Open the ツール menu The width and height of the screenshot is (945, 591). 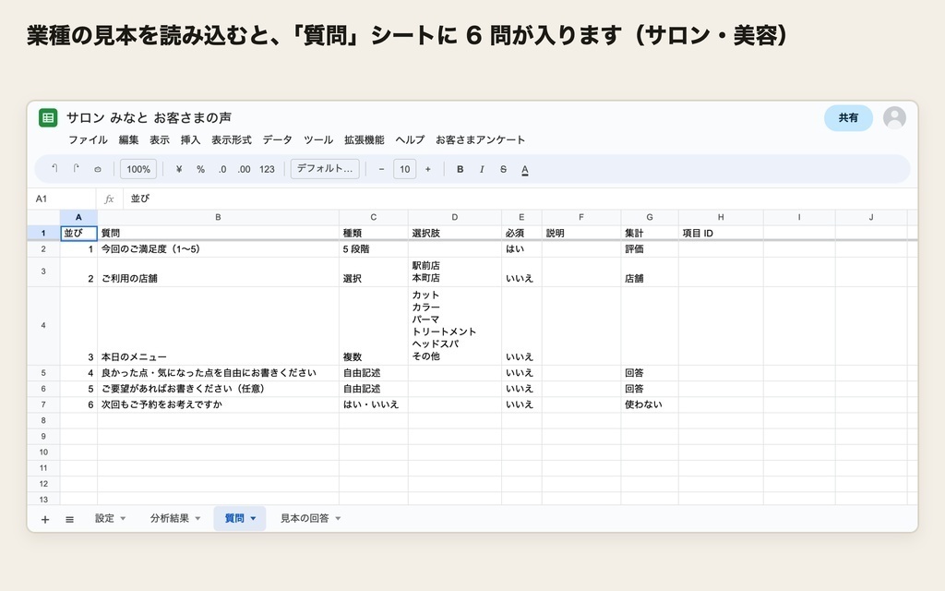coord(318,140)
